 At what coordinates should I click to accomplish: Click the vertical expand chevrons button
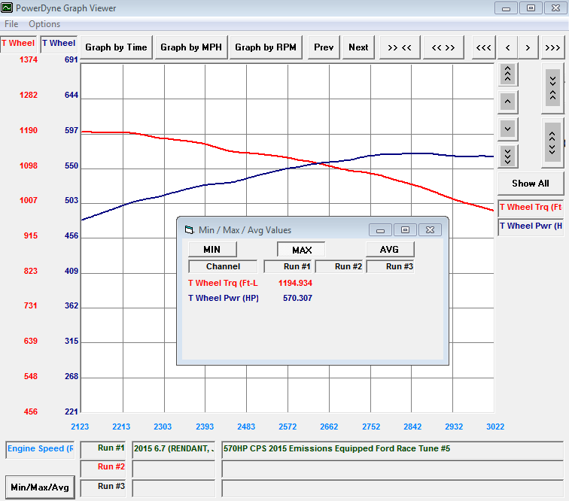pyautogui.click(x=552, y=143)
